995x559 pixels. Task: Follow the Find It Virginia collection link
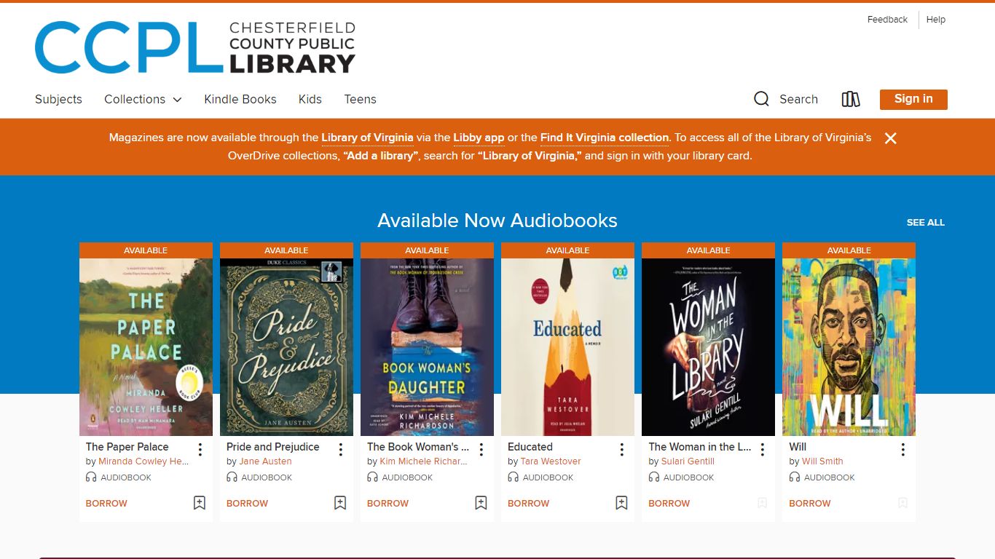click(x=605, y=138)
